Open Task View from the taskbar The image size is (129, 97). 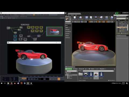[5, 83]
